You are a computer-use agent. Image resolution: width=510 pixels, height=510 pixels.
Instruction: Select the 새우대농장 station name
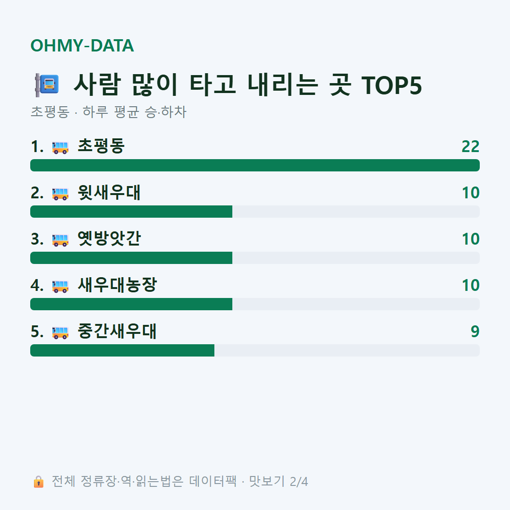[x=117, y=285]
